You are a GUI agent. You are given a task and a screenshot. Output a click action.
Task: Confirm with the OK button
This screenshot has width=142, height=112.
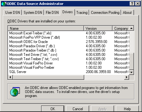pos(53,109)
